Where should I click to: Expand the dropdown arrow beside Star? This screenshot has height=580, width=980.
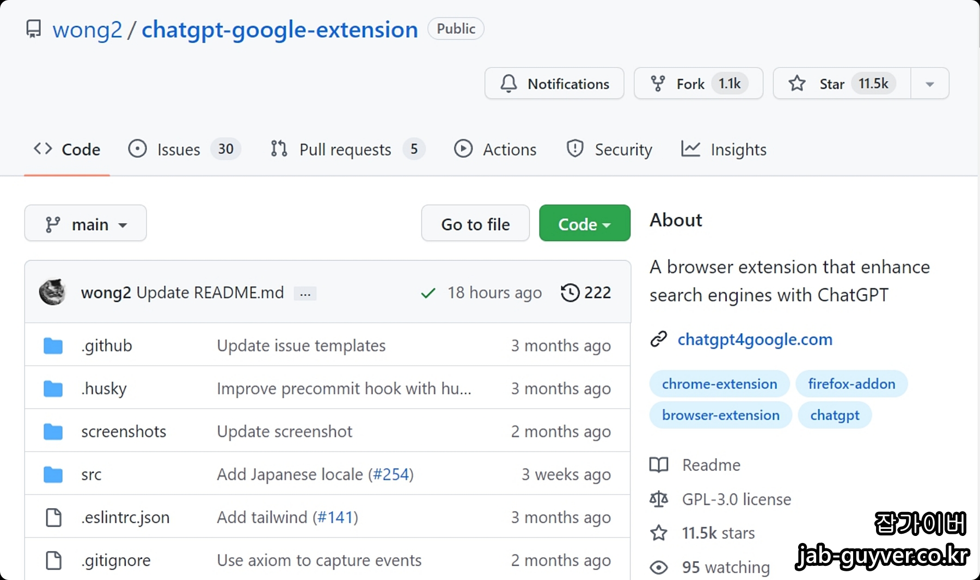point(930,83)
